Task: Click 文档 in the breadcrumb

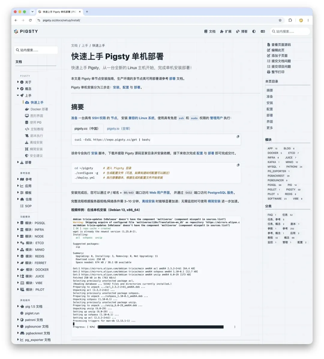Action: (x=74, y=46)
